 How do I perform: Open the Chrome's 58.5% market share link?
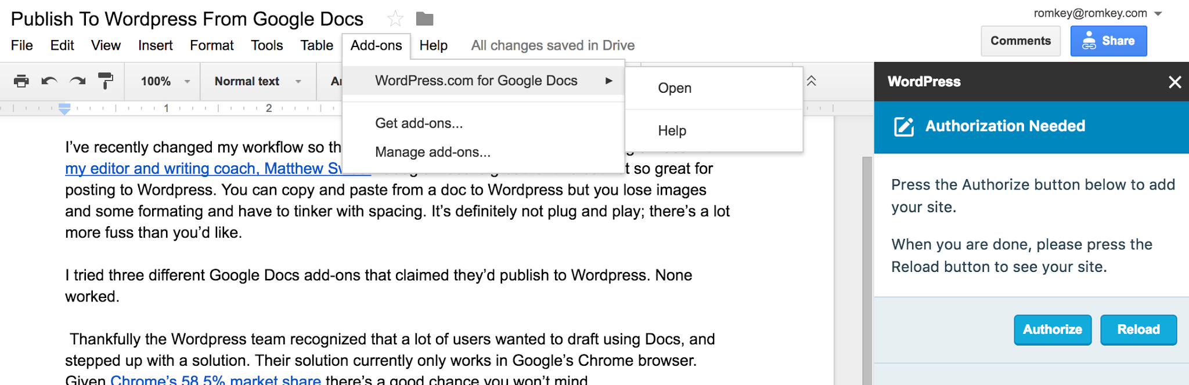215,380
